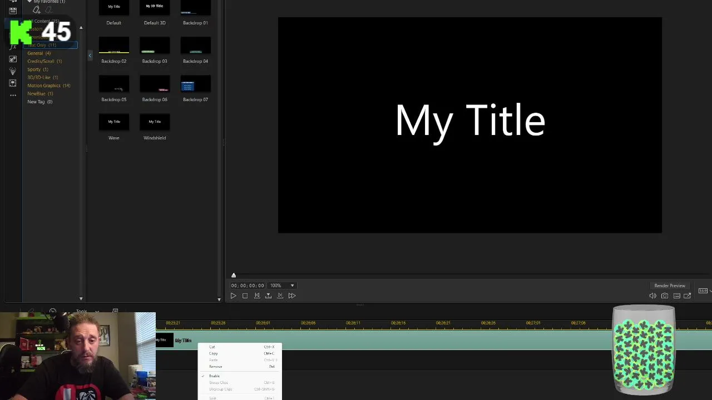The width and height of the screenshot is (712, 400).
Task: Choose Copy from the context menu
Action: (x=240, y=353)
